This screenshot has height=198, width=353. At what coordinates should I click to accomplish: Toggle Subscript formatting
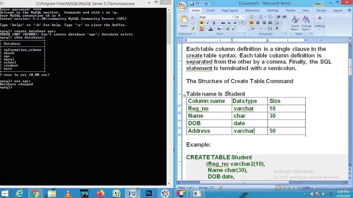pos(229,23)
